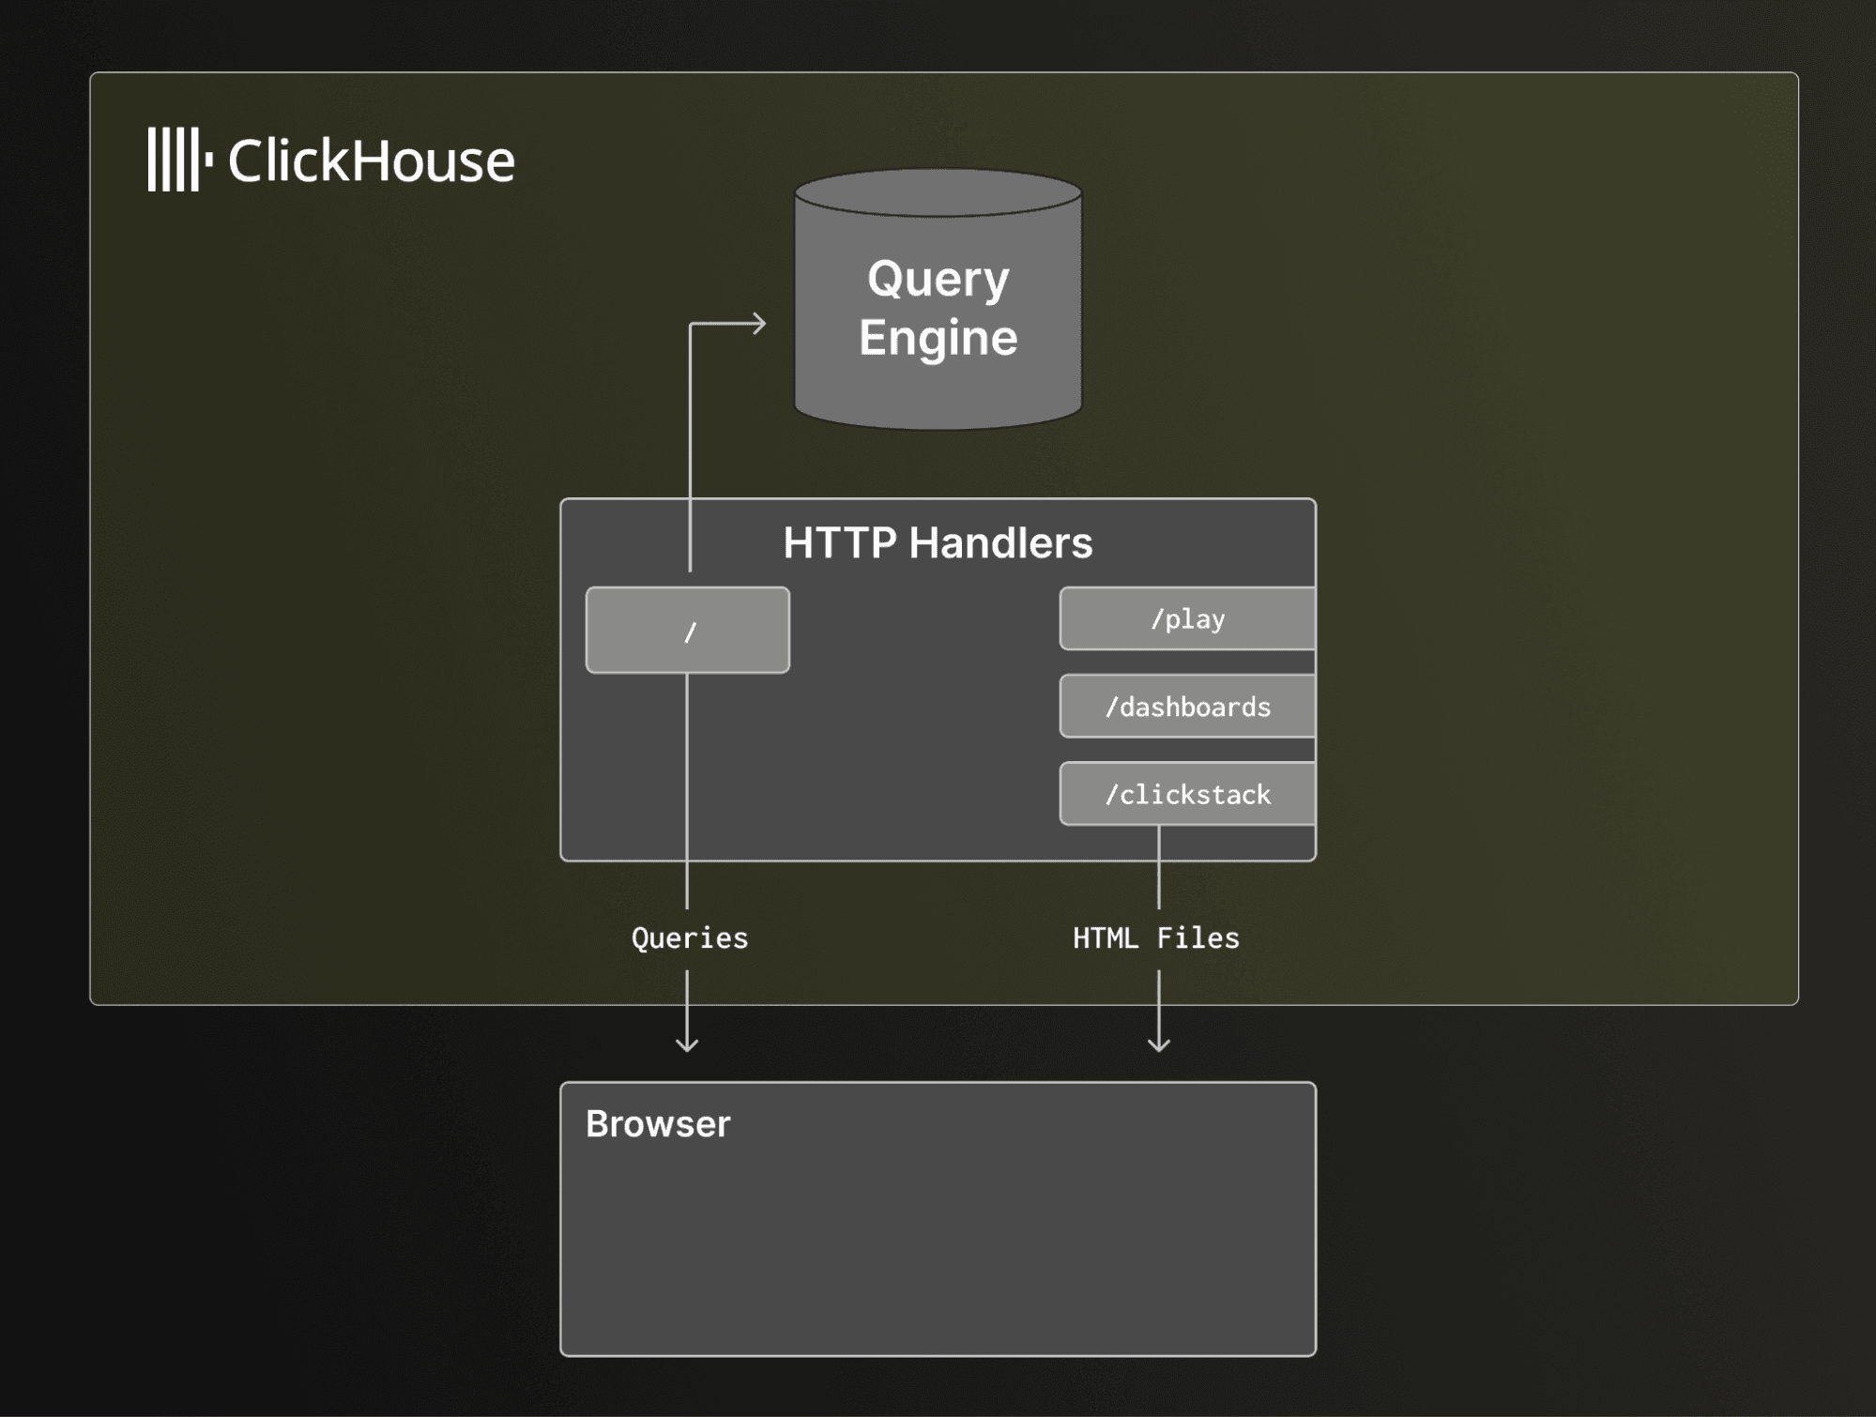Click the down arrowhead below HTML Files

(x=1159, y=1044)
